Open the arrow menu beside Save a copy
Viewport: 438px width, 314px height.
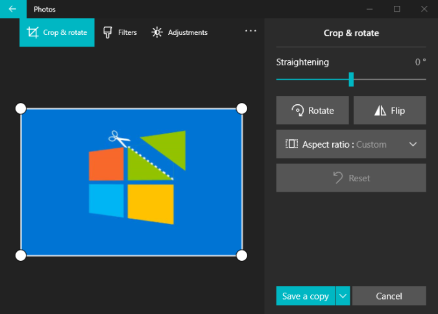coord(343,296)
